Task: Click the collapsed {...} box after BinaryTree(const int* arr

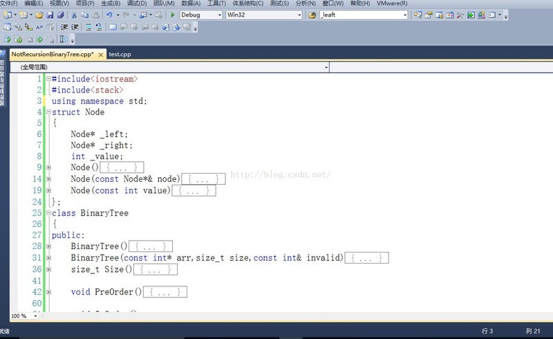Action: click(366, 258)
